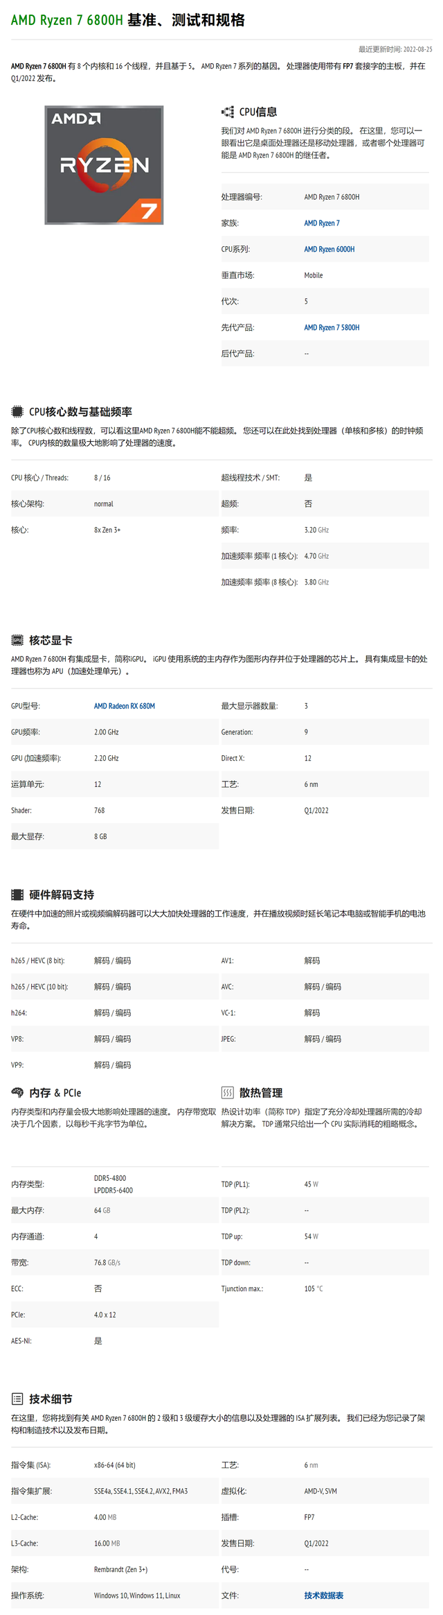Click the page title AMD Ryzen 7 6800H
This screenshot has height=1615, width=443.
[67, 20]
